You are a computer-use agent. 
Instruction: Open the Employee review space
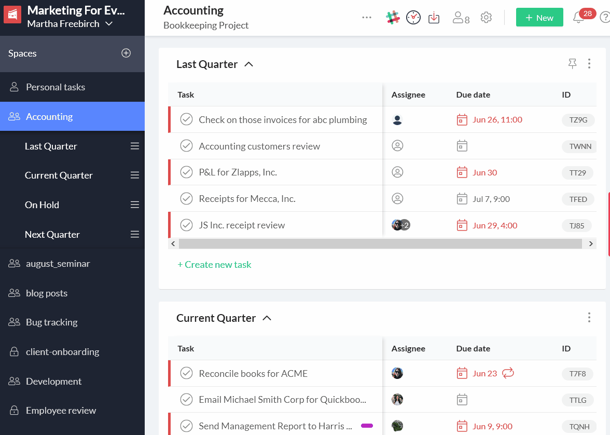73,411
